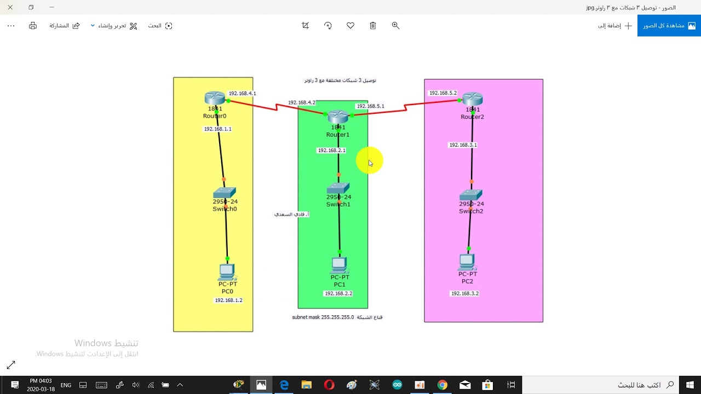The width and height of the screenshot is (701, 394).
Task: Click PC2 in the pink network
Action: coord(467,262)
